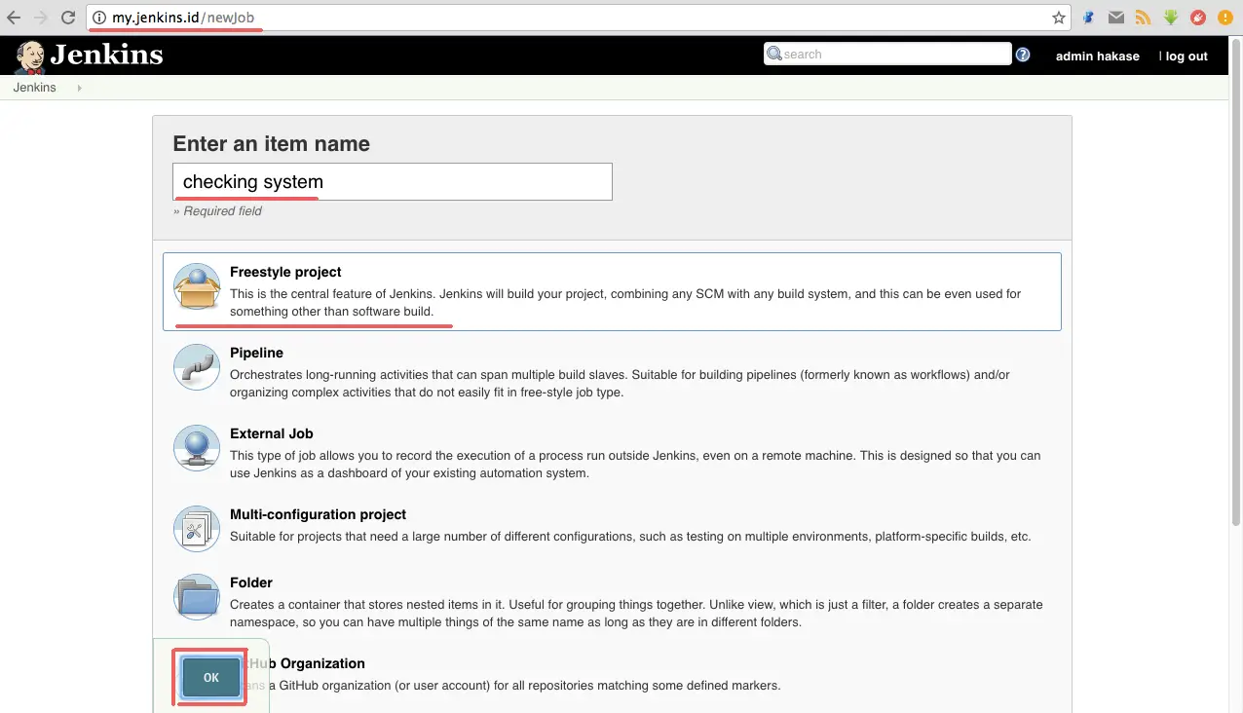Click the External Job monitor icon
The width and height of the screenshot is (1243, 713).
coord(197,449)
